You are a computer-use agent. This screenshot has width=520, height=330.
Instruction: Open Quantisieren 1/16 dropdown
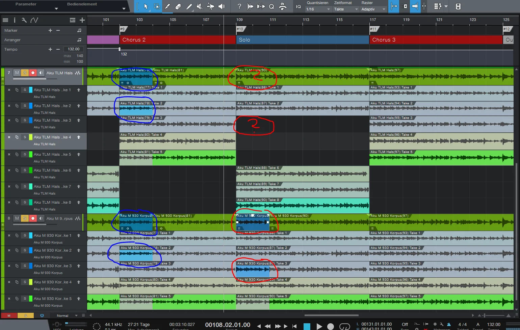(x=318, y=9)
